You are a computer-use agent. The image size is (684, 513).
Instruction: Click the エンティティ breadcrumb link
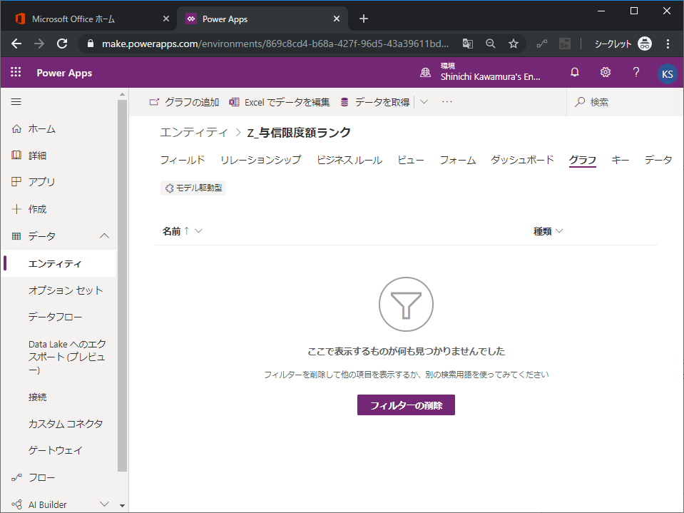[x=194, y=133]
